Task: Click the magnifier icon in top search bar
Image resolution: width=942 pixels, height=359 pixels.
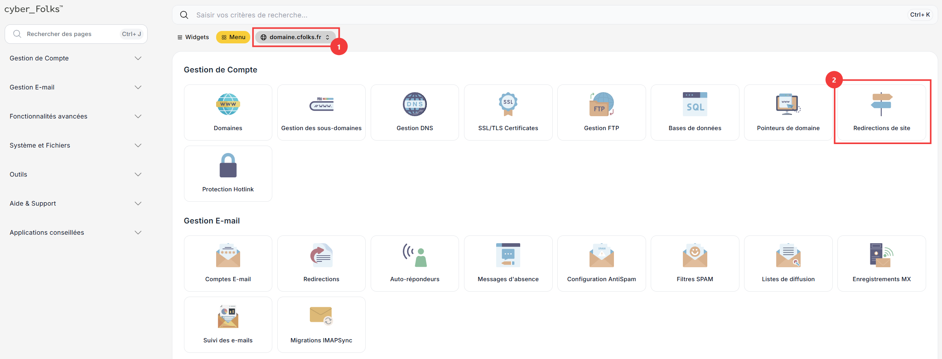Action: (184, 15)
